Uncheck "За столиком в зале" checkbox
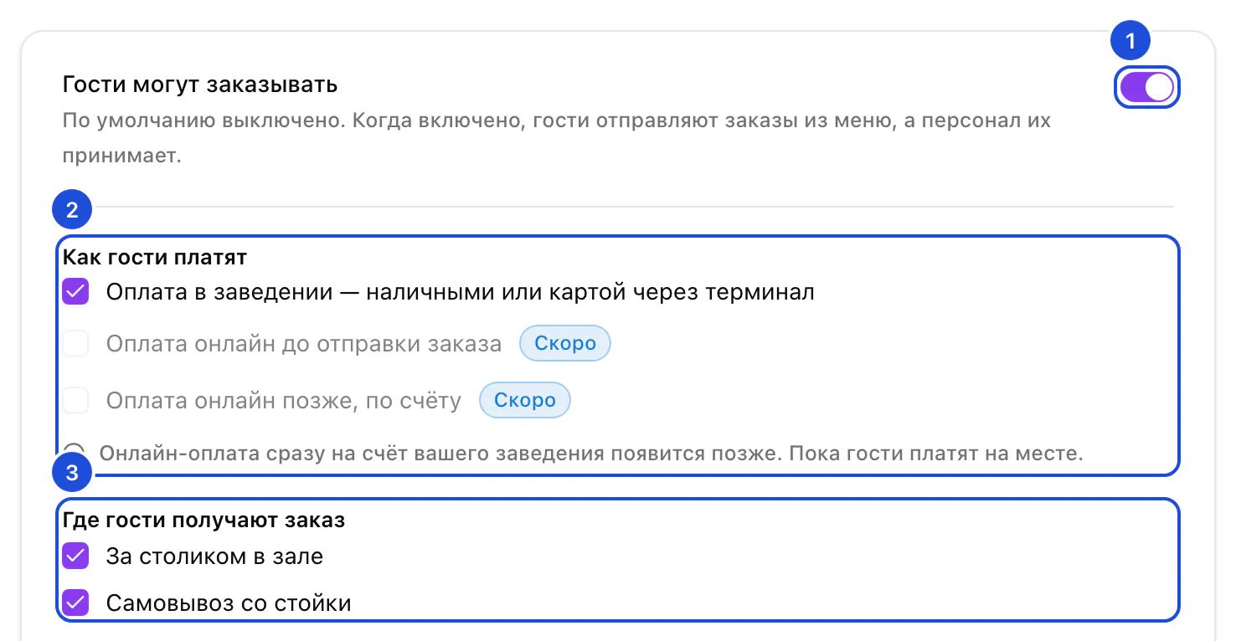 (x=76, y=556)
